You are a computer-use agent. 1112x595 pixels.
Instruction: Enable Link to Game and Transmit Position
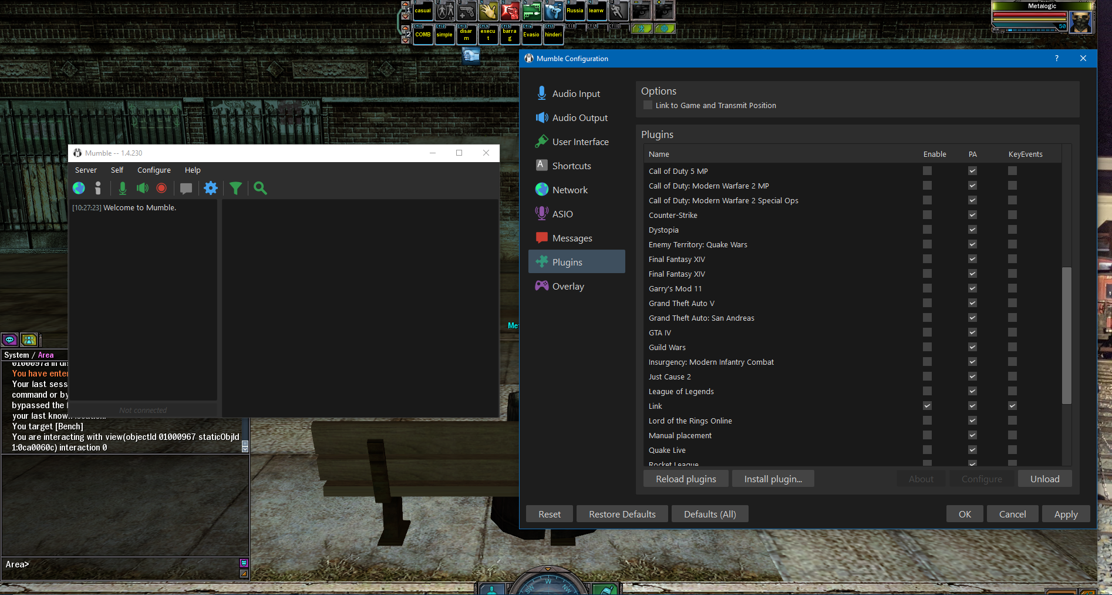pyautogui.click(x=648, y=105)
